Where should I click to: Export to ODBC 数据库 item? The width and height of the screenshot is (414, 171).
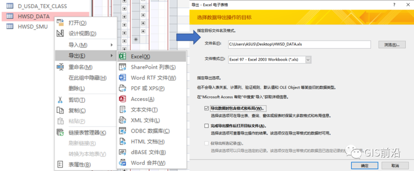coord(152,131)
